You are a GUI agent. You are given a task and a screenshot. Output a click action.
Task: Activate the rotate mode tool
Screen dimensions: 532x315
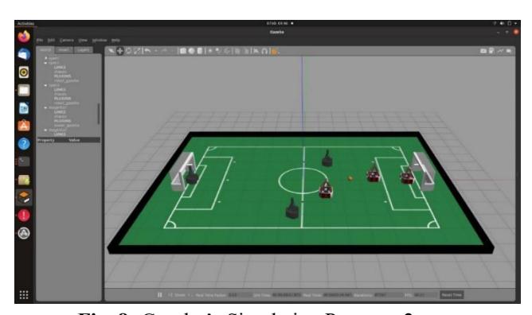(x=128, y=51)
